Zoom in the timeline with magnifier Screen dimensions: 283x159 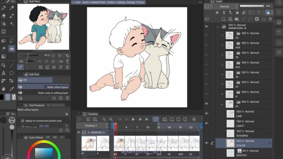click(111, 119)
